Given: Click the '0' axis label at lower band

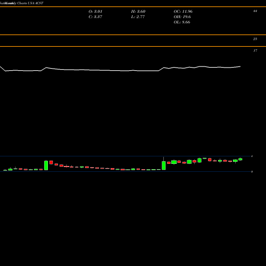Looking at the screenshot, I should 252,172.
